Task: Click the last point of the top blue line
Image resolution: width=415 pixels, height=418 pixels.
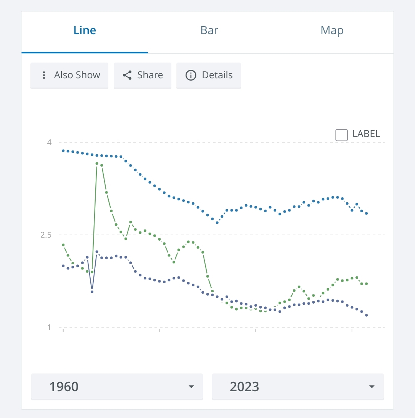Action: [367, 213]
